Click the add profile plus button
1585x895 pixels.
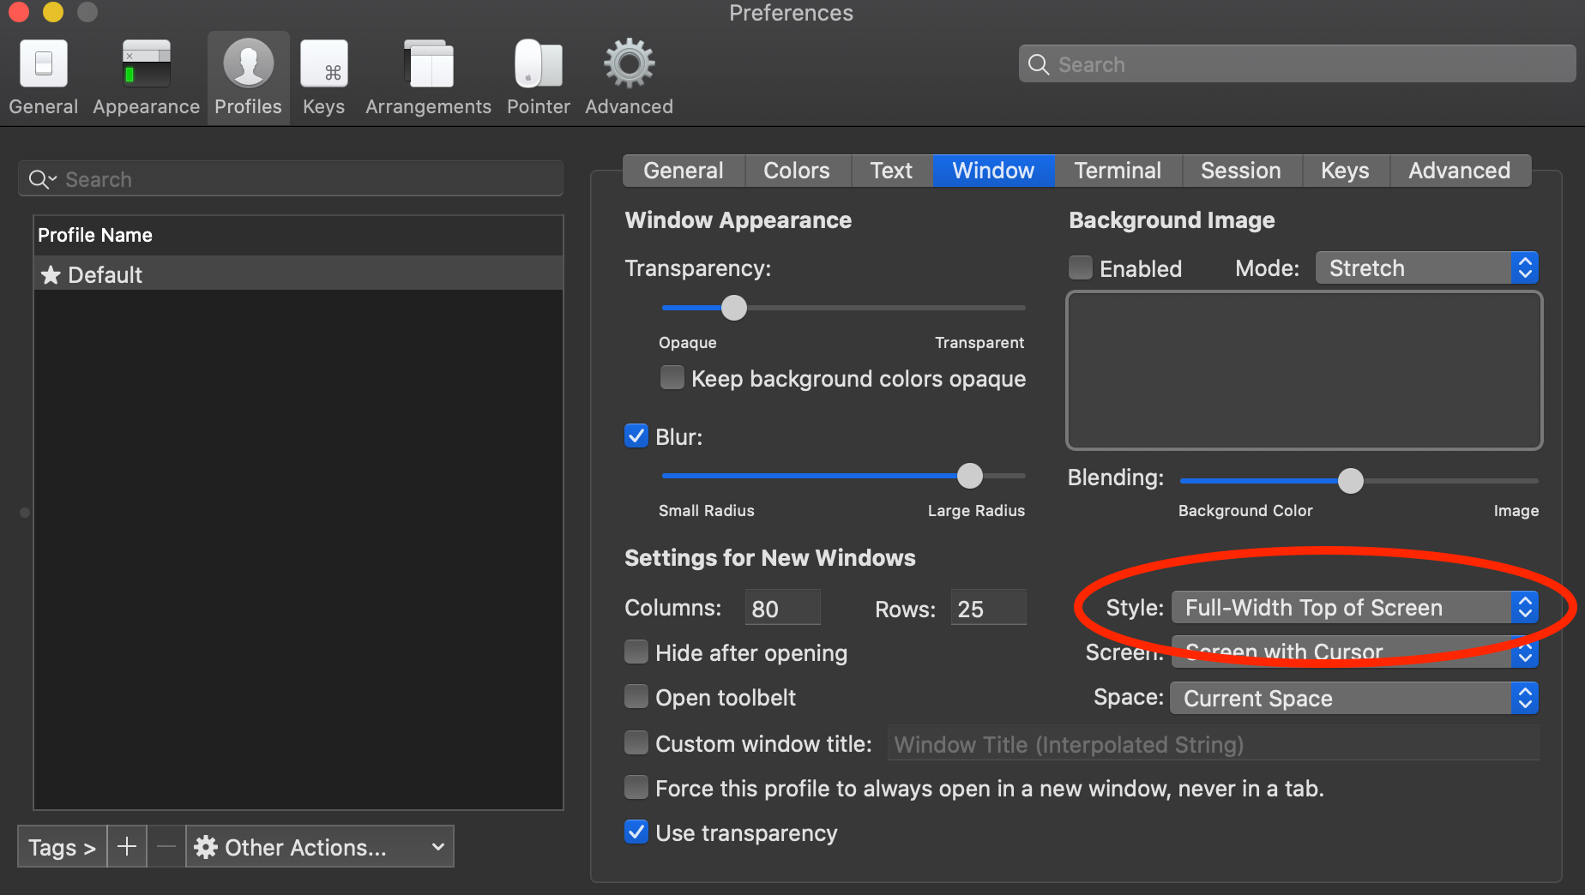[127, 847]
